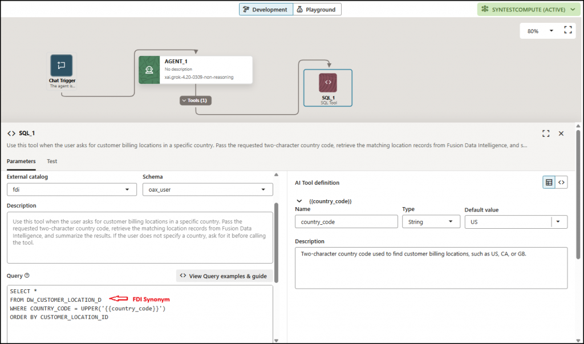Select the AGENT_1 robot icon
This screenshot has height=344, width=584.
pyautogui.click(x=149, y=70)
